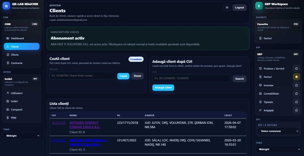Open Utilizatori in the Setări section
The image size is (304, 156).
22,93
